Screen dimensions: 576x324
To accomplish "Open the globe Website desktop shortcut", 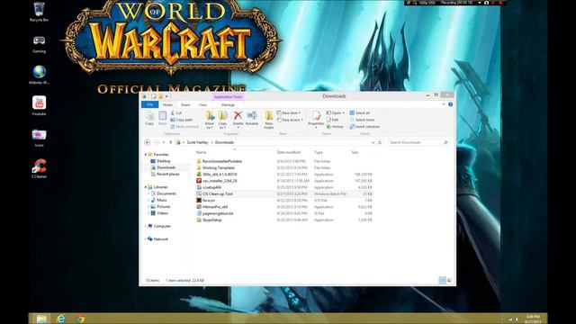I will pyautogui.click(x=39, y=75).
